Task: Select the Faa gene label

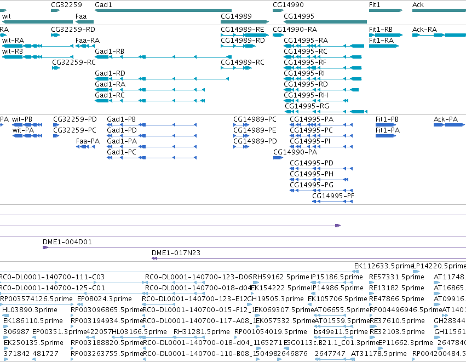Action: [x=81, y=16]
